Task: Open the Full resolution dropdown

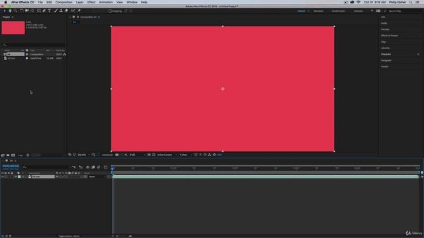Action: click(137, 155)
